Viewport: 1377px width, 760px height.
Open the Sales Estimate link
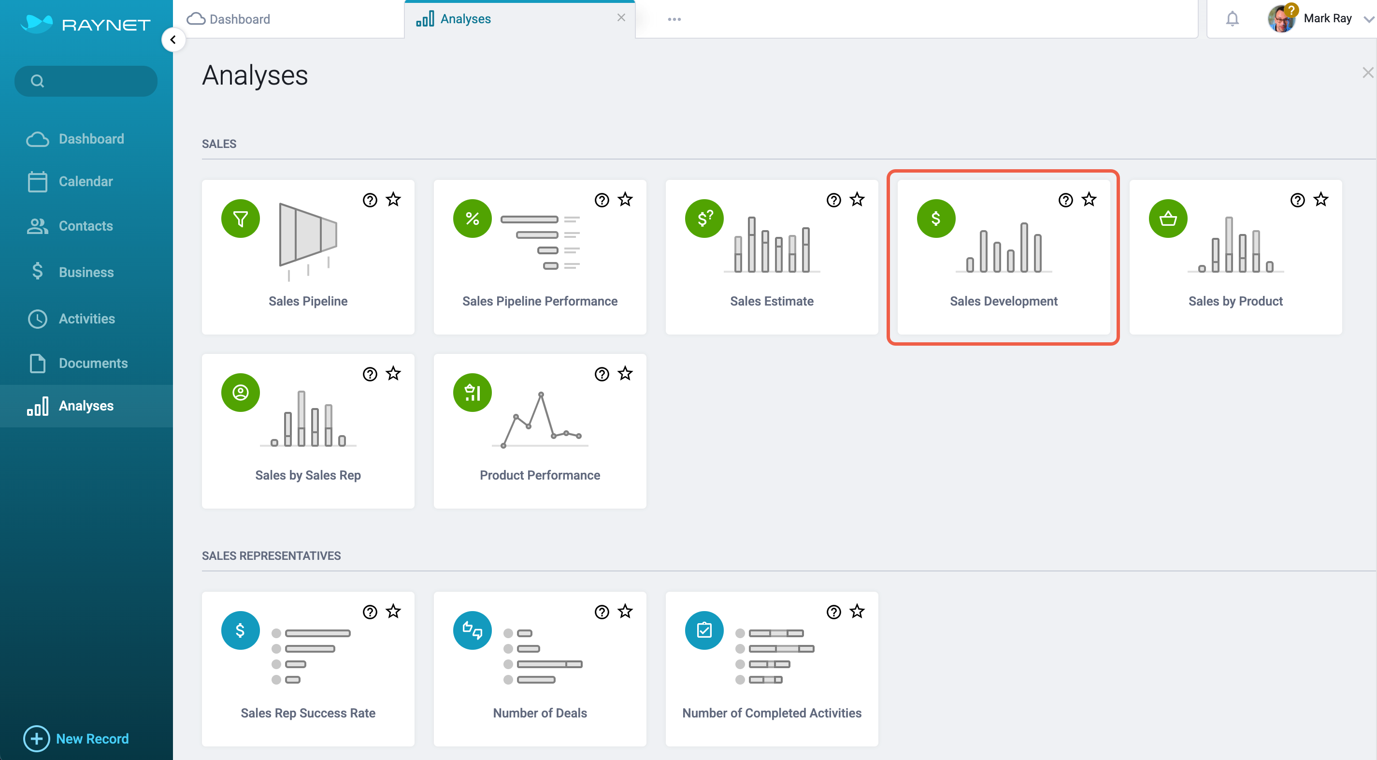(x=772, y=302)
